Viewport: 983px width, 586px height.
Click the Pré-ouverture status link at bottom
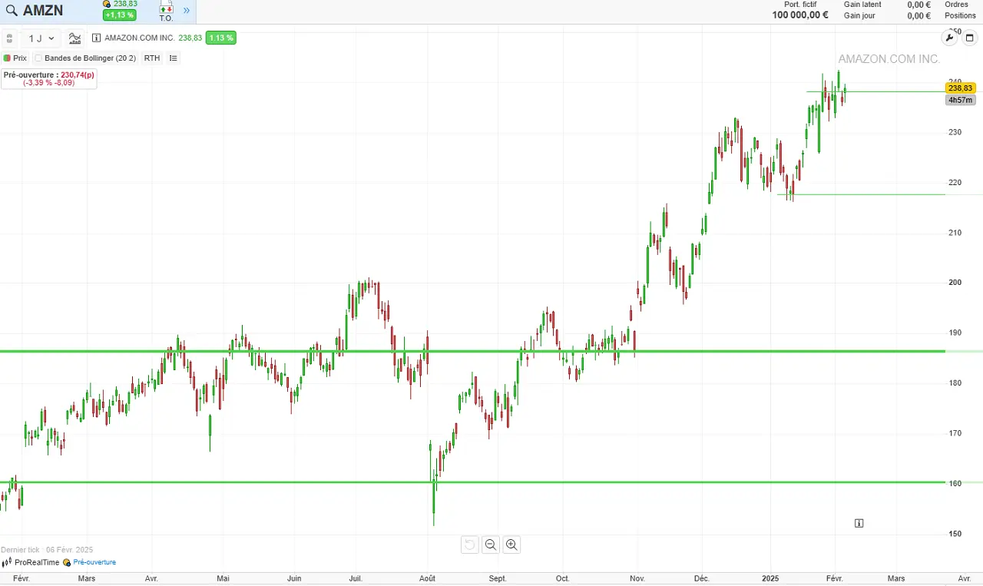pyautogui.click(x=90, y=562)
